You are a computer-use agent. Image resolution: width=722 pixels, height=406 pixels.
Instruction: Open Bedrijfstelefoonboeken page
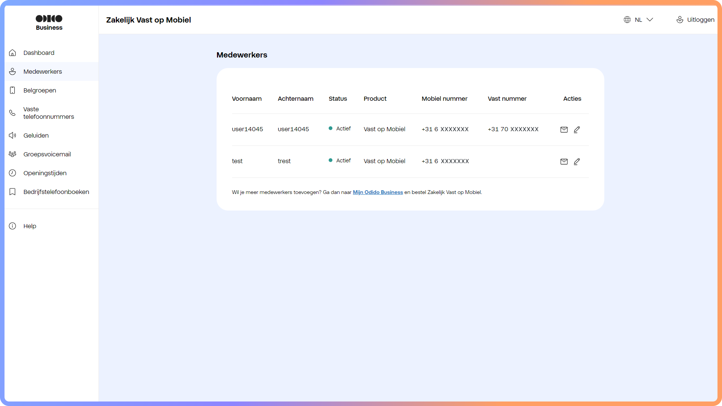pos(56,192)
